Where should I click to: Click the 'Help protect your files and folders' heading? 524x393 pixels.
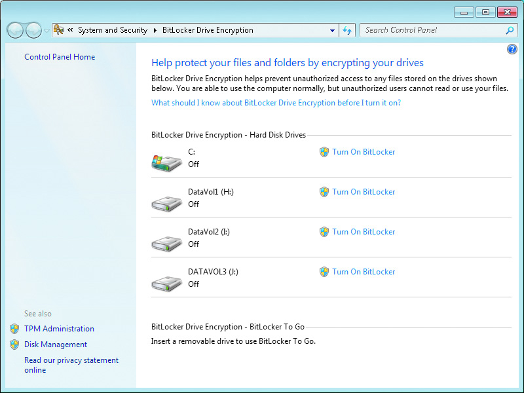point(288,62)
